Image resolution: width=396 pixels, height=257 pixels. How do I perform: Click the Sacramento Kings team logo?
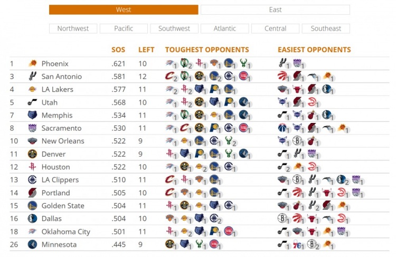pos(32,128)
